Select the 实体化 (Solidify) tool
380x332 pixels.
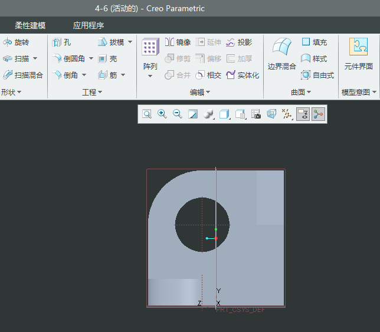click(x=243, y=75)
